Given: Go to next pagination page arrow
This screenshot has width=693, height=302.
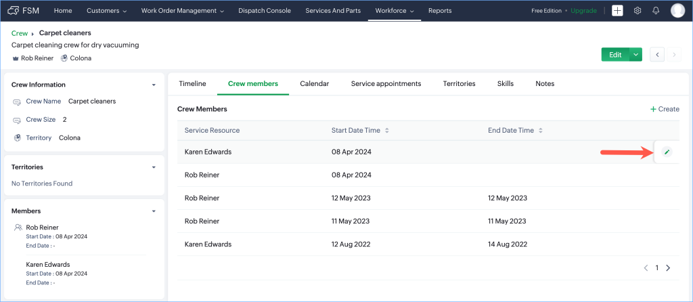Looking at the screenshot, I should click(x=668, y=268).
